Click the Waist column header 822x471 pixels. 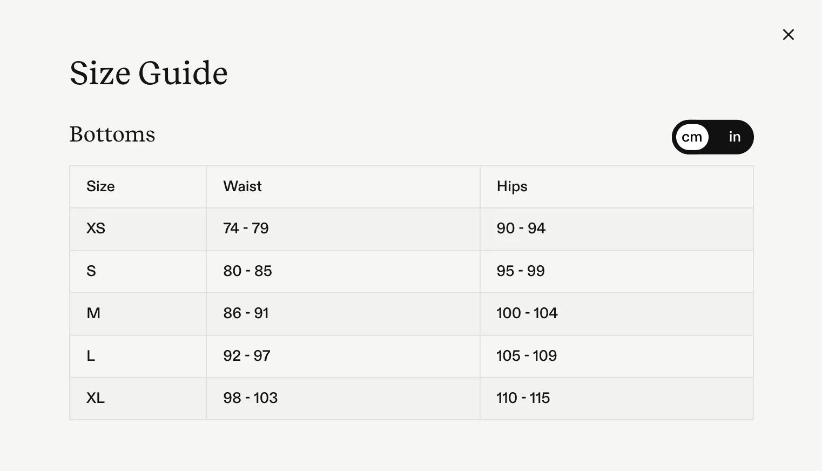[242, 186]
